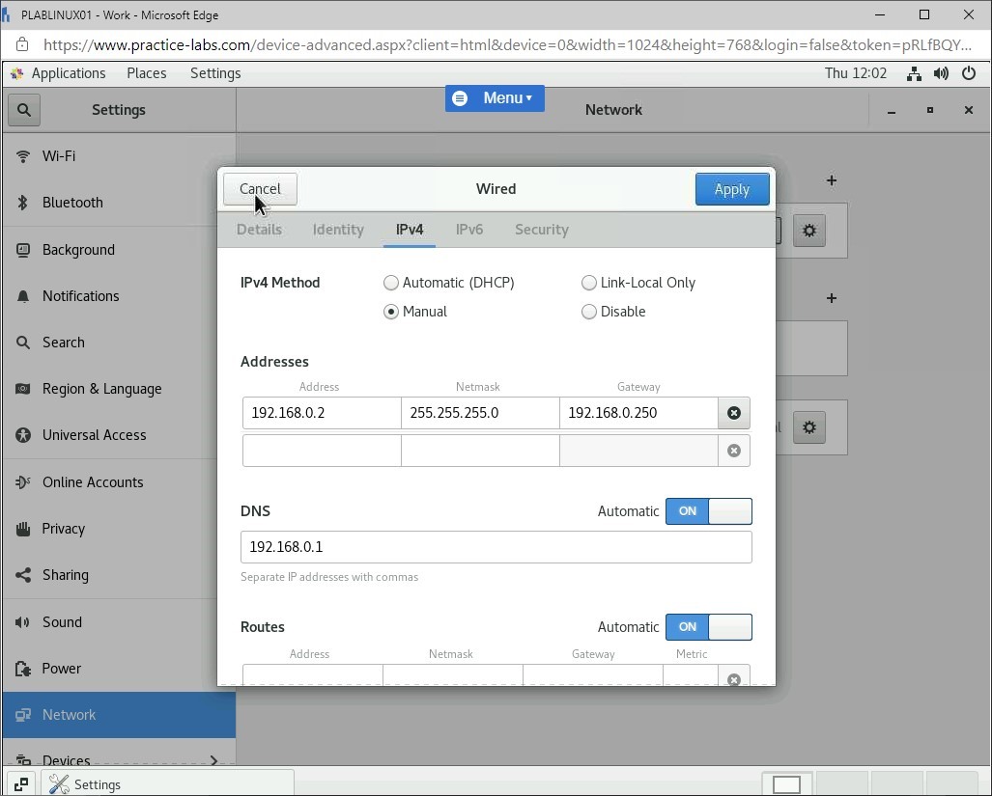992x796 pixels.
Task: Switch to the Identity tab
Action: coord(338,230)
